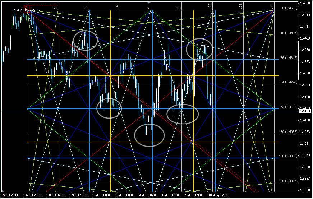Click price scale value 1.4513
313x199 pixels.
click(x=305, y=15)
